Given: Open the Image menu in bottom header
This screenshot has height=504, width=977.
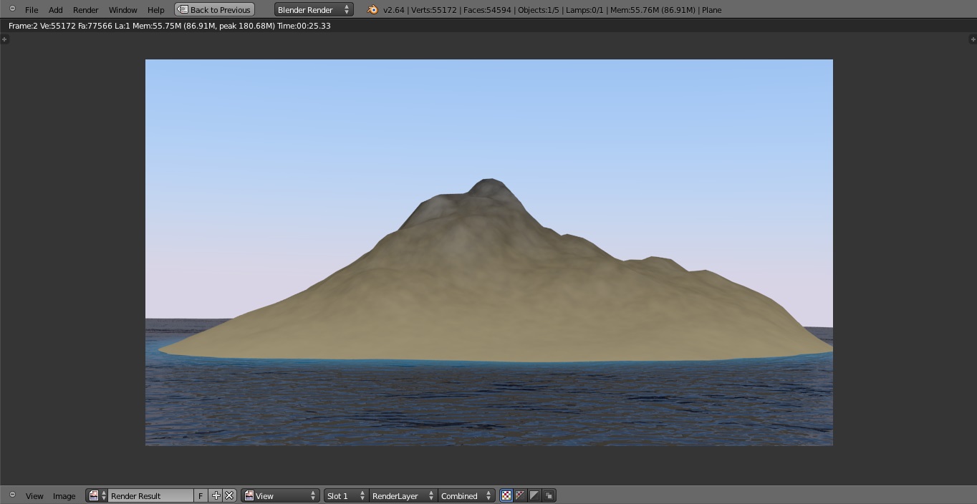Looking at the screenshot, I should click(64, 495).
